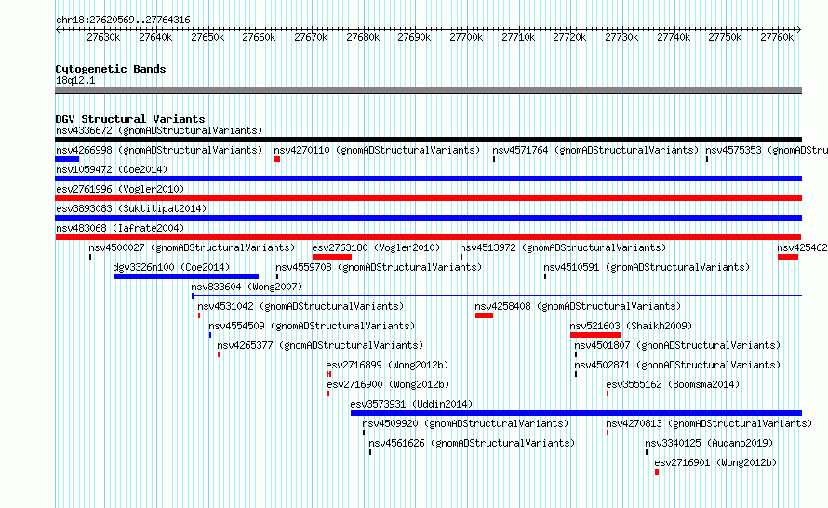
Task: Open the nsv4270110 gnomAD variant label
Action: [377, 150]
